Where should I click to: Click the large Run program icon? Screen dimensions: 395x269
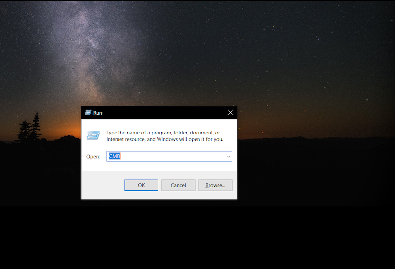[93, 135]
